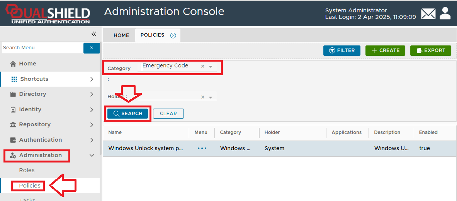The height and width of the screenshot is (201, 457).
Task: Click the user profile icon
Action: 445,13
